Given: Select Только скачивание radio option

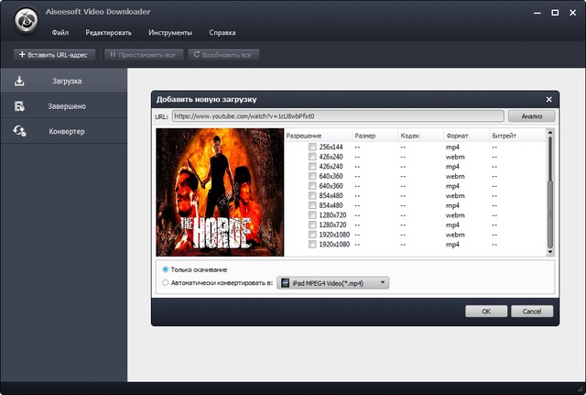Looking at the screenshot, I should tap(165, 269).
